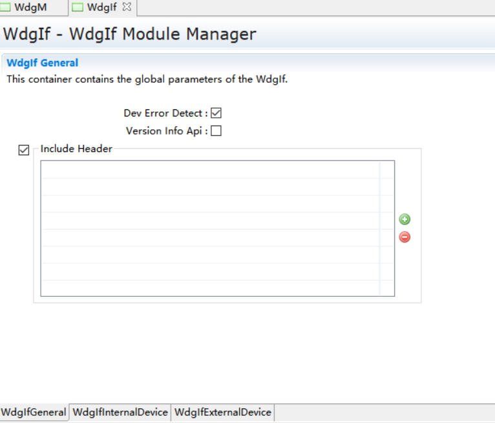Open the WdgIfGeneral bottom tab
Image resolution: width=495 pixels, height=423 pixels.
click(34, 412)
